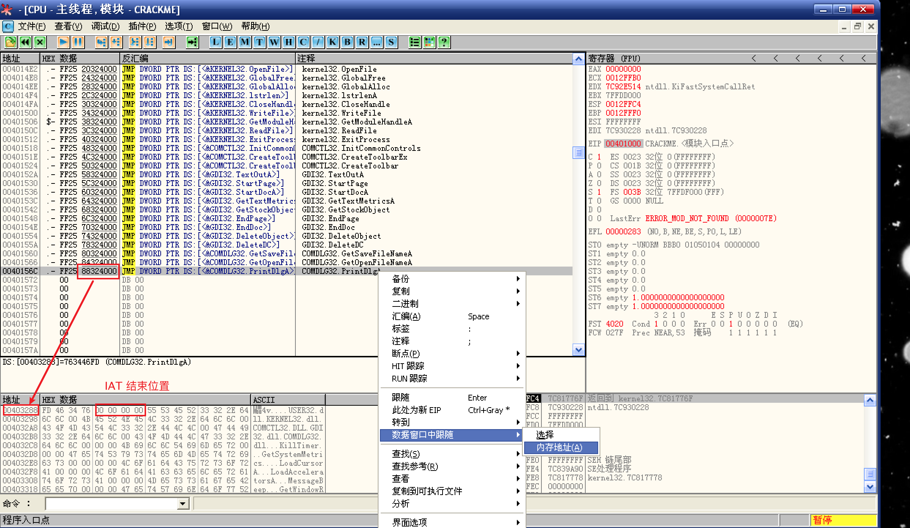Click the Run program play icon
The width and height of the screenshot is (910, 528).
pos(63,42)
